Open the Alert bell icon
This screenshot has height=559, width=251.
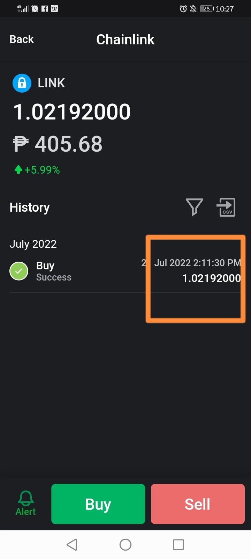[x=26, y=503]
